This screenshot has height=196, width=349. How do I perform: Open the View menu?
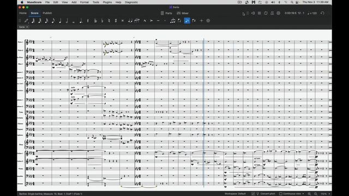click(x=65, y=2)
